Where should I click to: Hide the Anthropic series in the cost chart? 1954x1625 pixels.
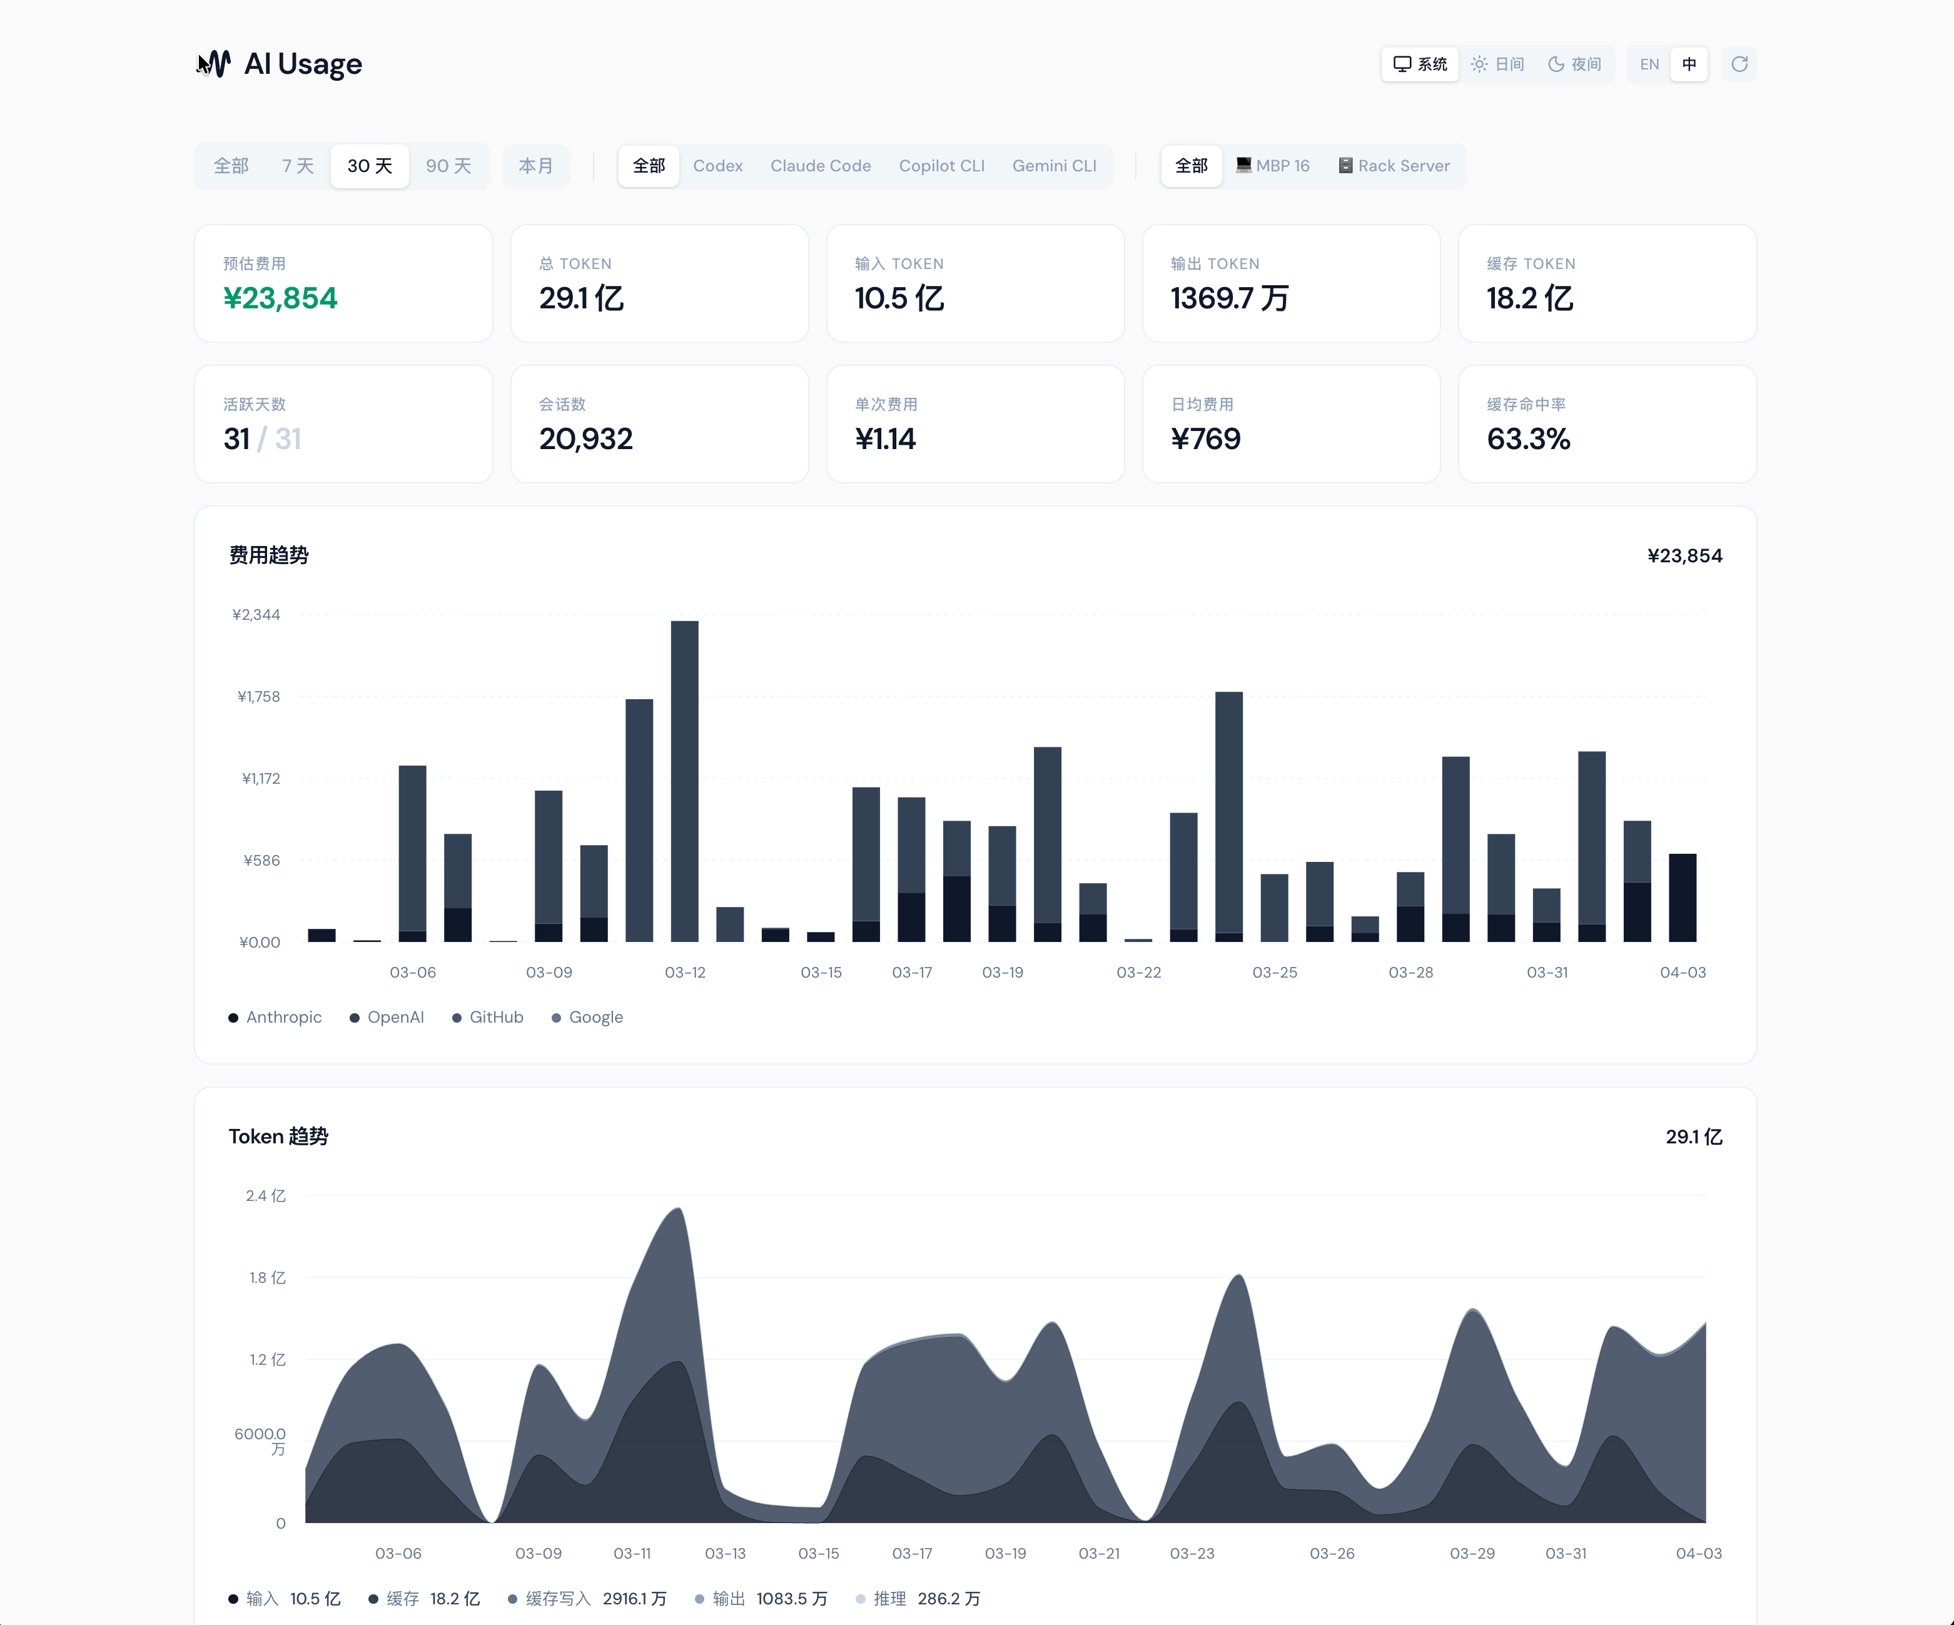(x=275, y=1017)
